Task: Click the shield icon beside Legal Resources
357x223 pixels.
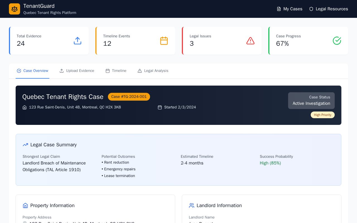Action: coord(311,9)
